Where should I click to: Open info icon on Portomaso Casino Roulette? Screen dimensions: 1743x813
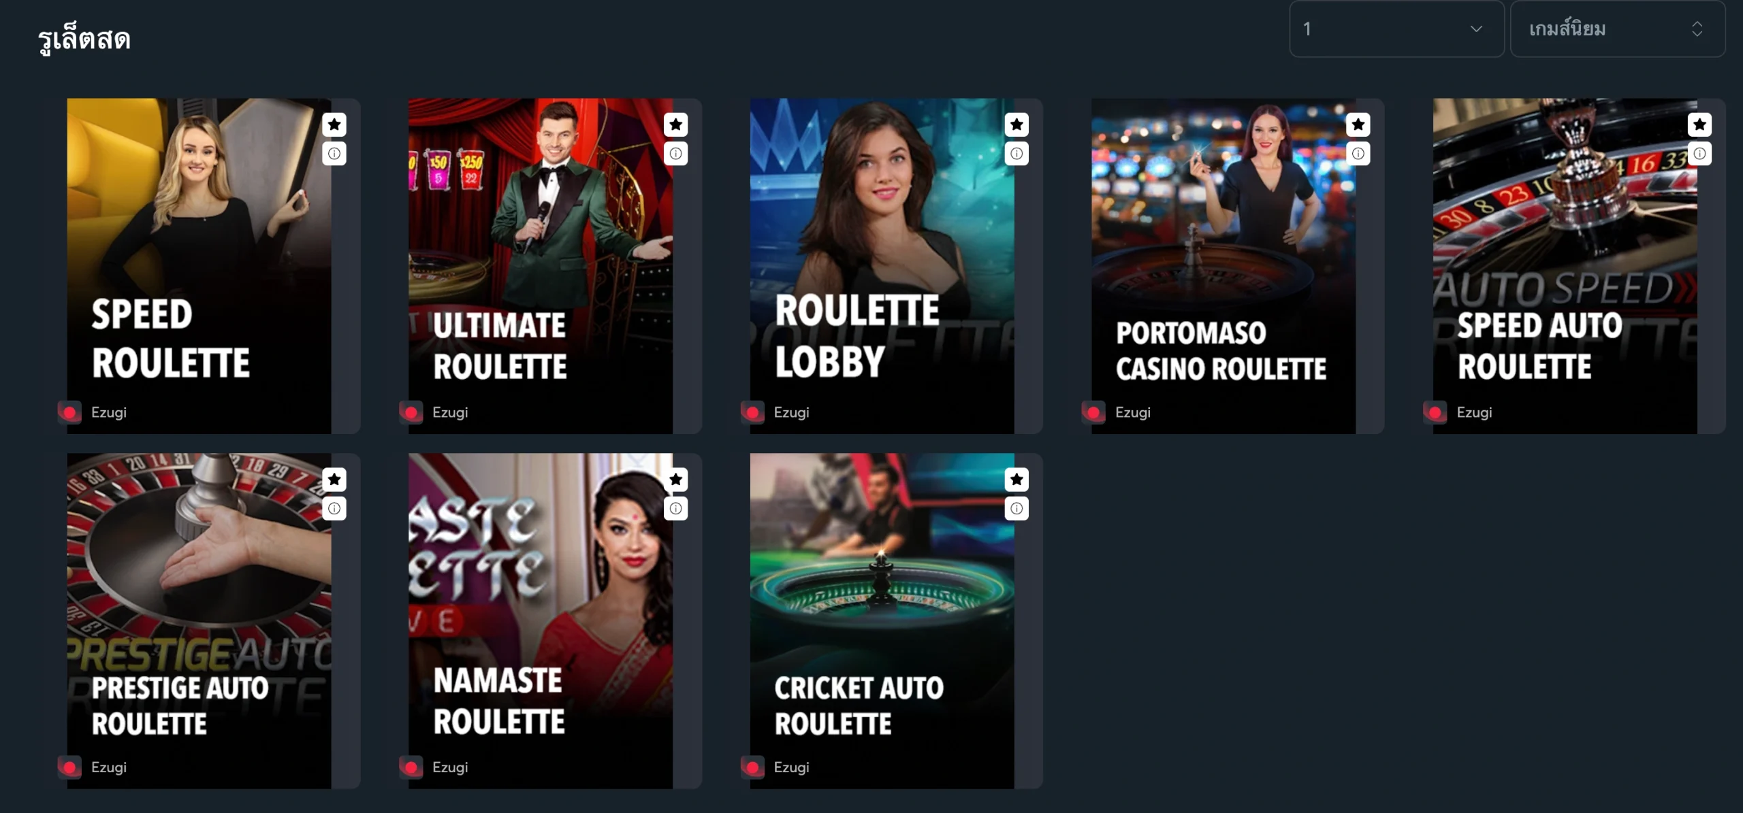point(1358,154)
